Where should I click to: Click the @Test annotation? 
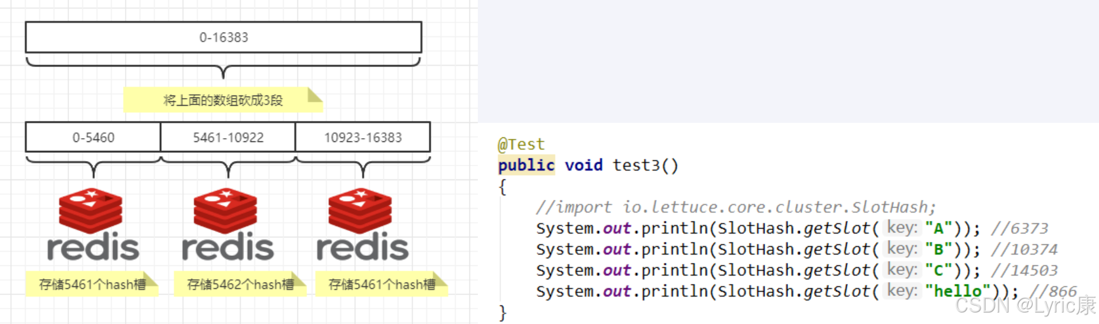521,144
